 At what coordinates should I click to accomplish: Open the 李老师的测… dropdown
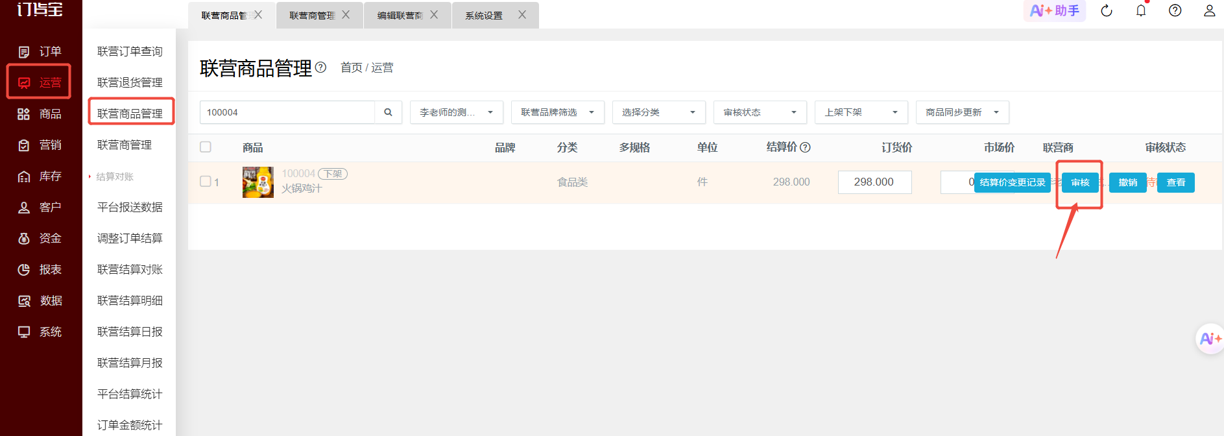(457, 112)
